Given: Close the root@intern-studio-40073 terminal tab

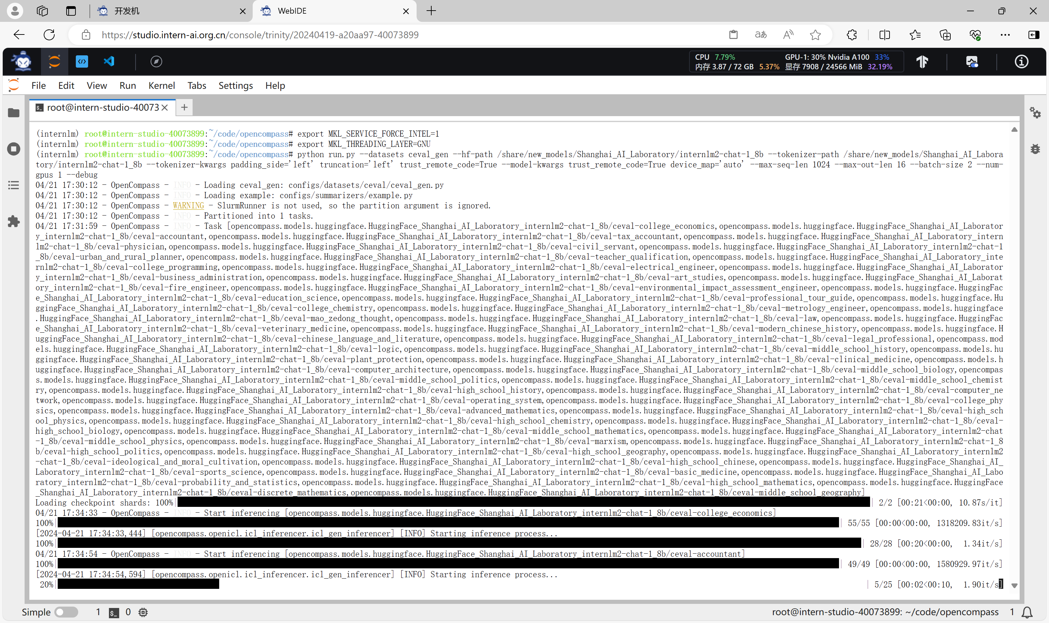Looking at the screenshot, I should [x=165, y=108].
